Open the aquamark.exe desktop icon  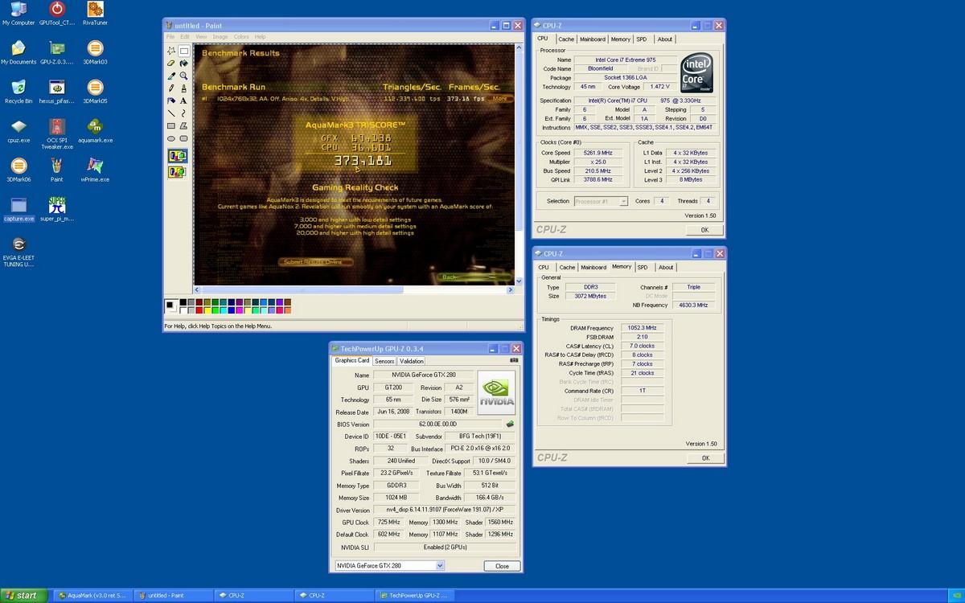(x=95, y=131)
